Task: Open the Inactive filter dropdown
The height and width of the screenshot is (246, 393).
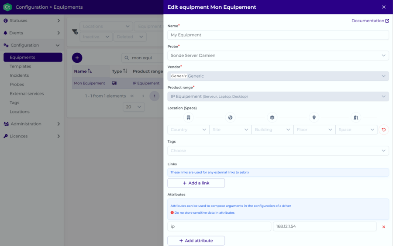Action: 96,37
